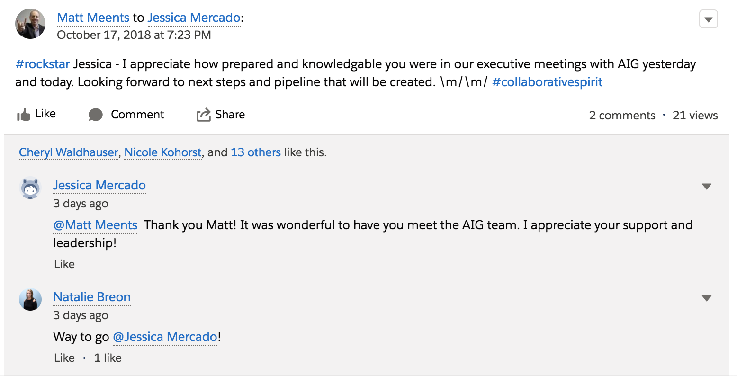Expand the options arrow on Natalie Breon's comment
The width and height of the screenshot is (737, 376).
(x=707, y=298)
